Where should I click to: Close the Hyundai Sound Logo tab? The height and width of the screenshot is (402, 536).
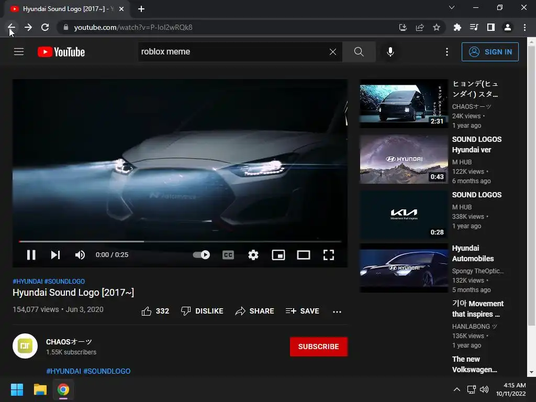121,9
